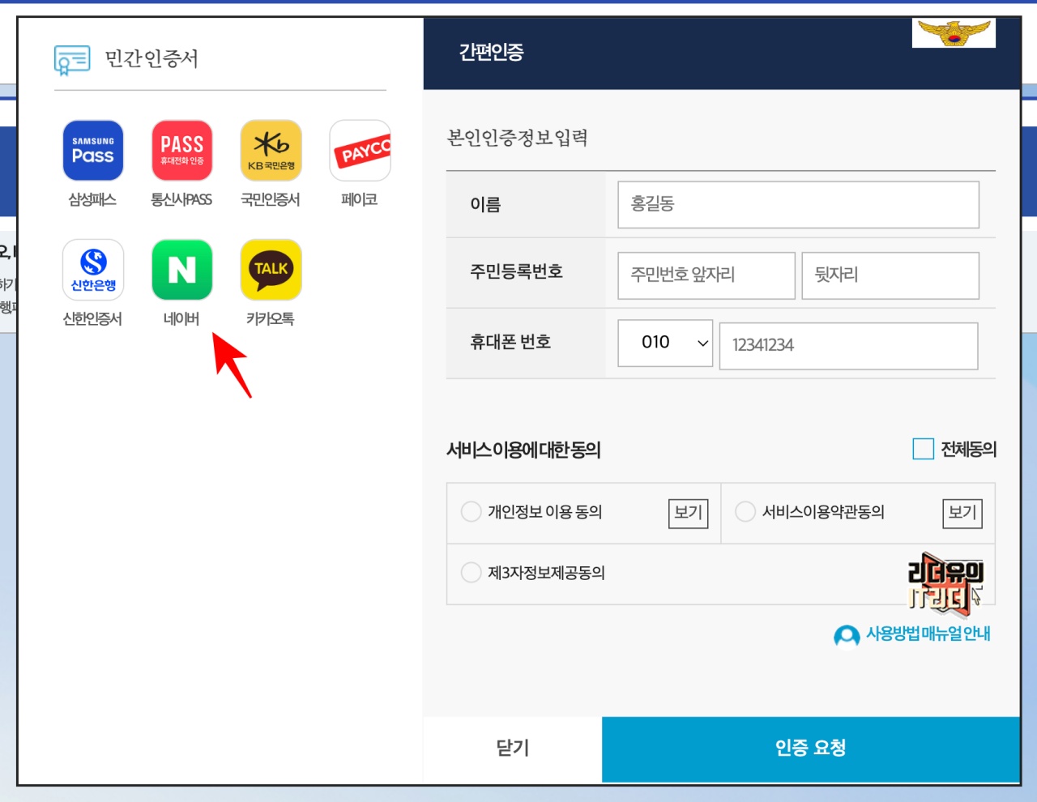Click the 닫기 close button

click(513, 749)
